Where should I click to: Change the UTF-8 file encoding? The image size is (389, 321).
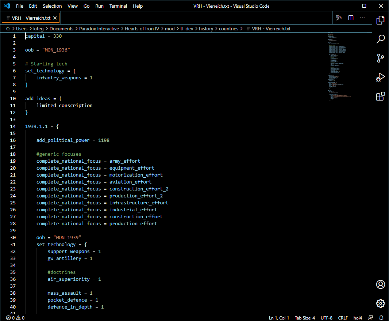point(327,318)
